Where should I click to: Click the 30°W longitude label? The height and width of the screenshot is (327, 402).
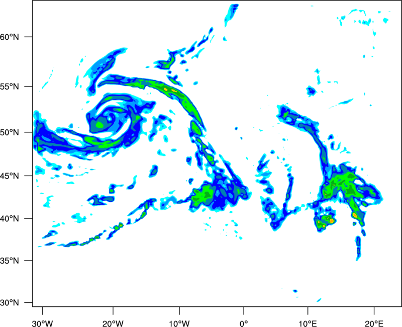click(x=43, y=323)
